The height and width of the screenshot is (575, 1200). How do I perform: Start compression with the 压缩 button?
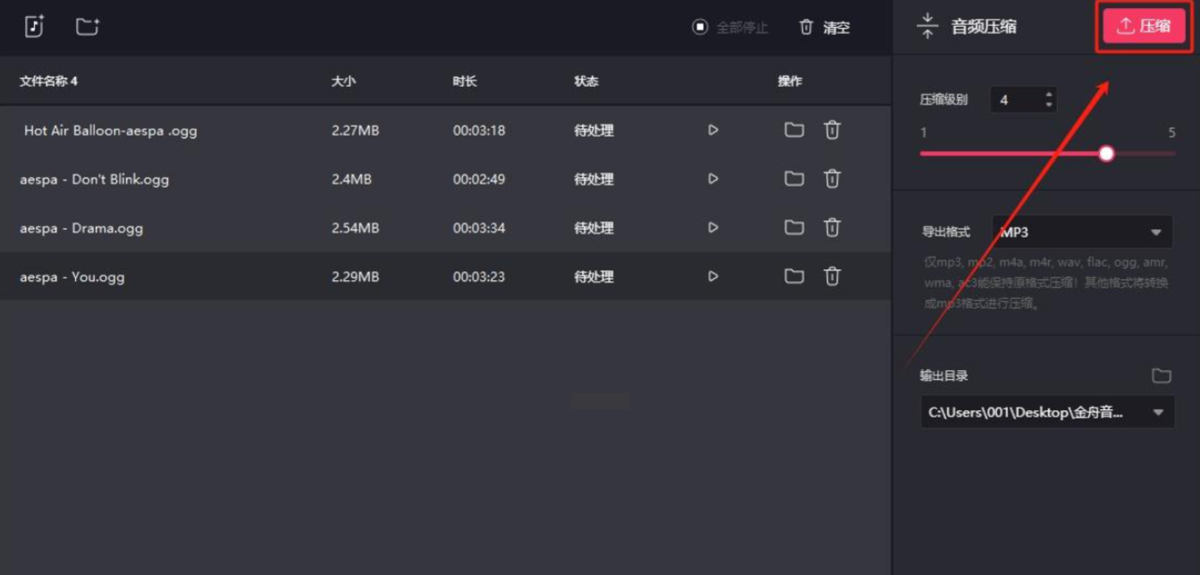(1144, 26)
